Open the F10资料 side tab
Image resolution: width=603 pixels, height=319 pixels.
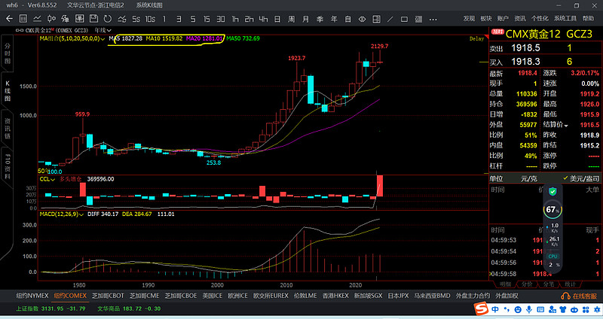(x=8, y=166)
